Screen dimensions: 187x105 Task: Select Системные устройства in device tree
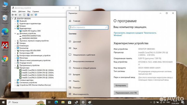pos(28,83)
